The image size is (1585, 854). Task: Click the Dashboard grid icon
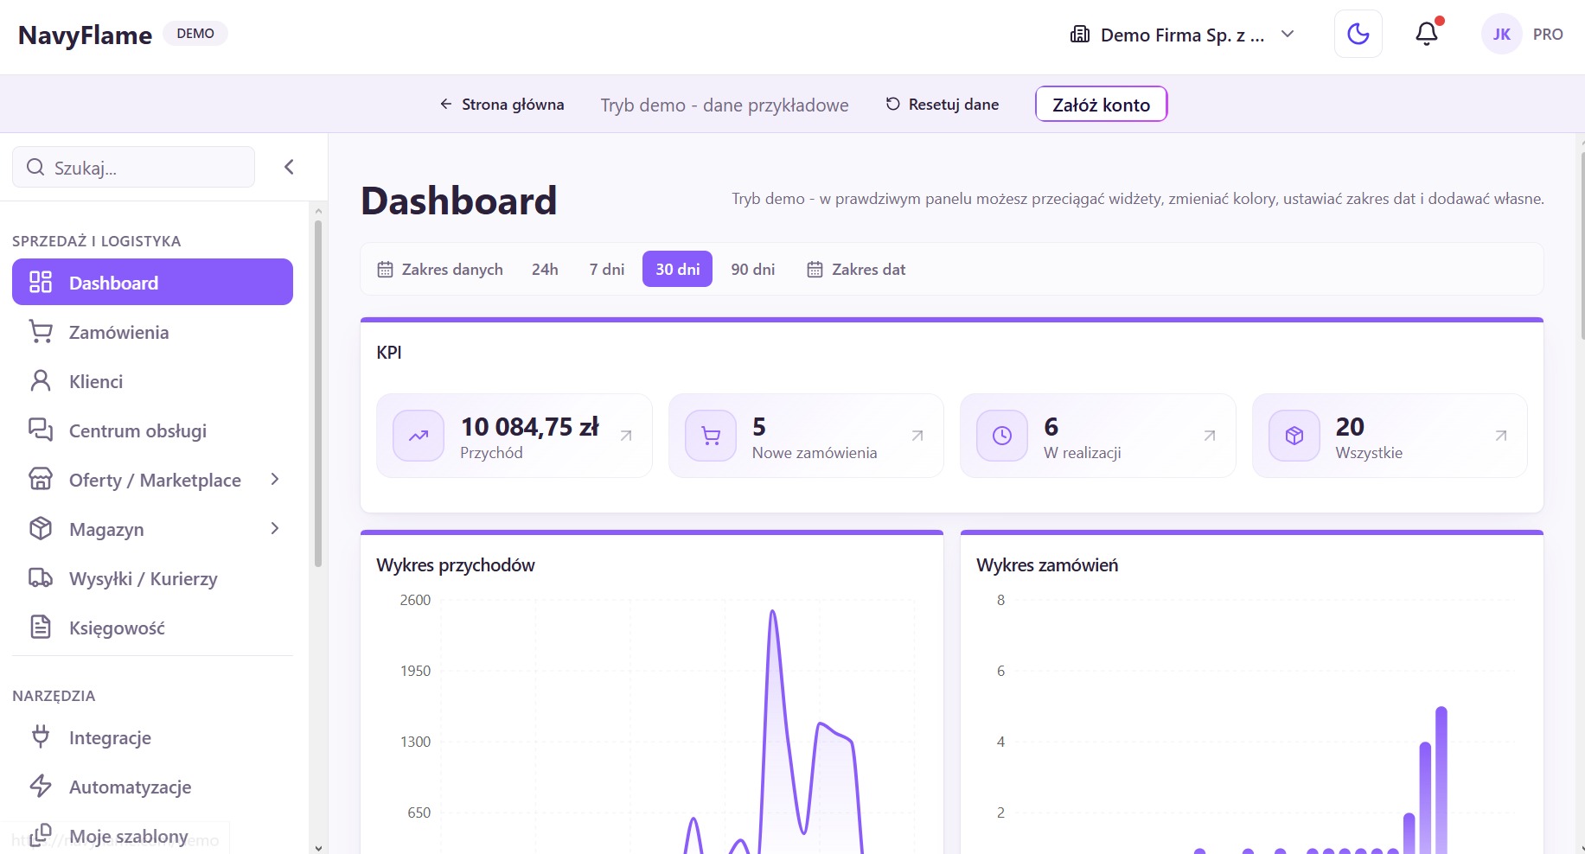point(41,282)
